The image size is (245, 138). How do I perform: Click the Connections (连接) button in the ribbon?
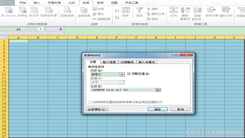[x=98, y=9]
